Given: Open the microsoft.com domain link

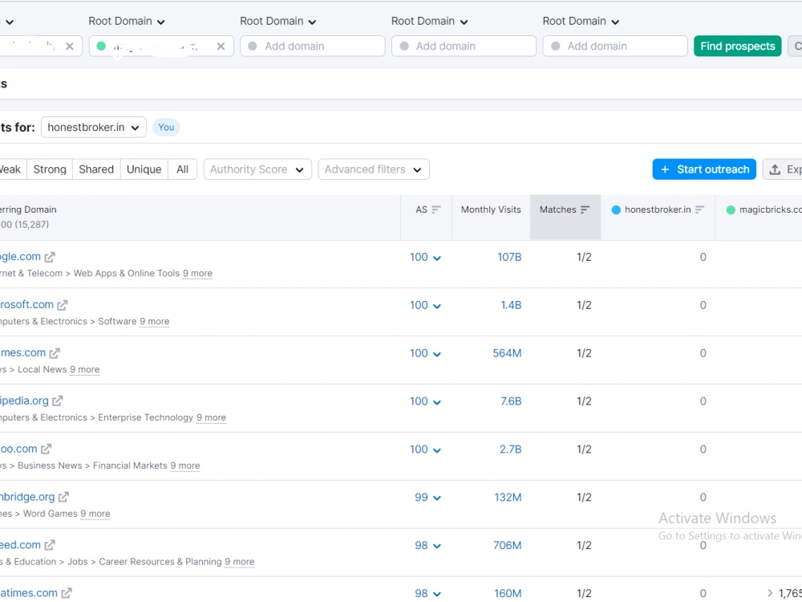Looking at the screenshot, I should pos(26,305).
